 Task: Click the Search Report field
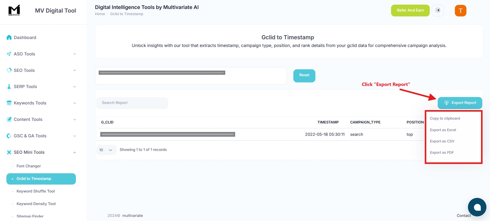coord(132,103)
